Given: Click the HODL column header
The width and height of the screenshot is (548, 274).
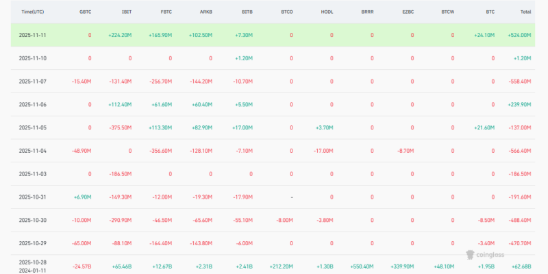Looking at the screenshot, I should pos(327,12).
